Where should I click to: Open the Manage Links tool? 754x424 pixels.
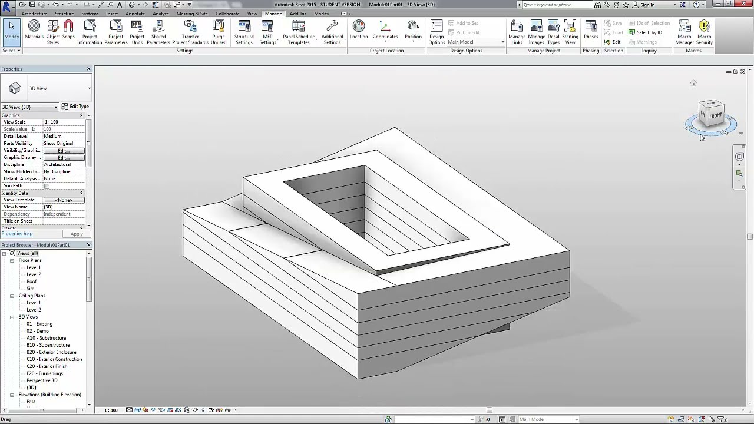(517, 32)
